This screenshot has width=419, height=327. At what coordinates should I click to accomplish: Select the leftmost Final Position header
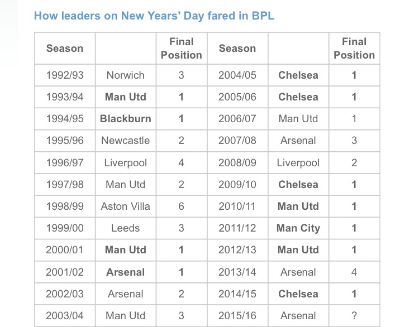(181, 49)
